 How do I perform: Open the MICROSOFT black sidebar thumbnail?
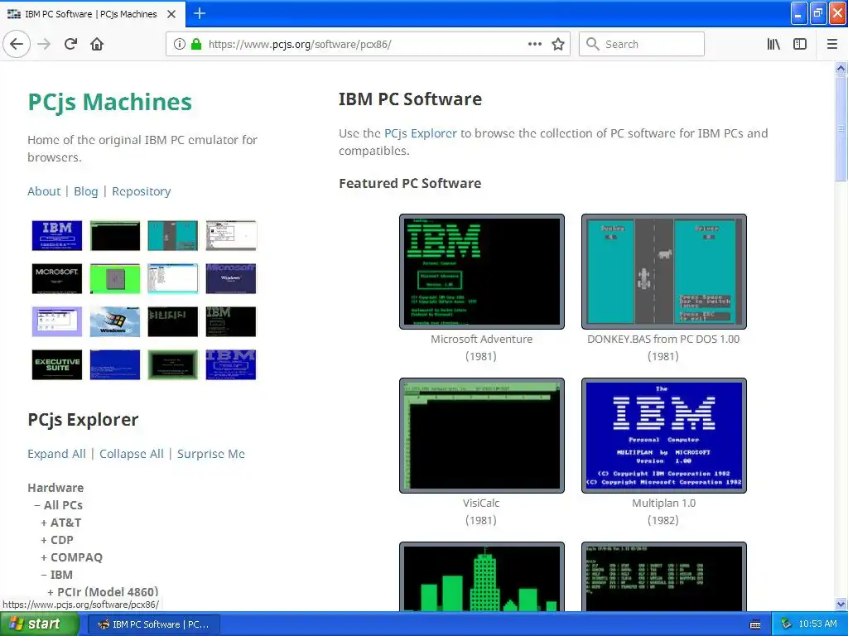(57, 278)
